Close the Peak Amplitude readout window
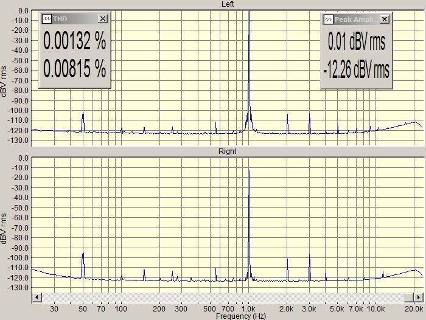Image resolution: width=426 pixels, height=320 pixels. 385,19
